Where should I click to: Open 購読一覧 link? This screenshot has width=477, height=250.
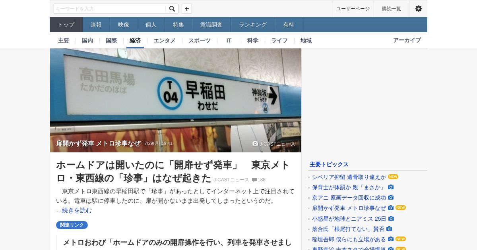(392, 9)
